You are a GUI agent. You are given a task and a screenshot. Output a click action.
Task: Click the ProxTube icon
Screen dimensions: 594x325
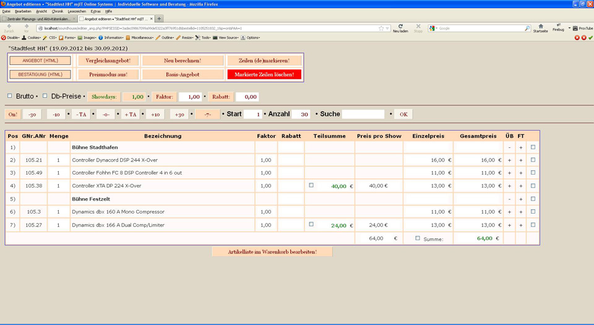pyautogui.click(x=575, y=28)
